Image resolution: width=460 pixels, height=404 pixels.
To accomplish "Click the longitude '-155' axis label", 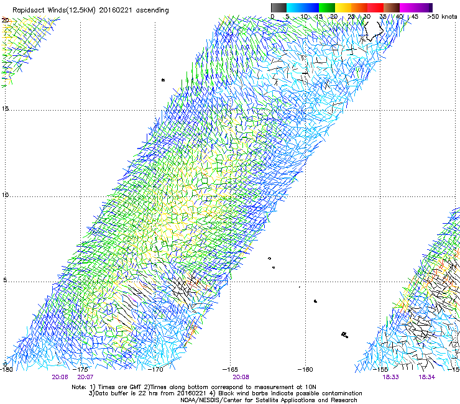I will click(380, 369).
